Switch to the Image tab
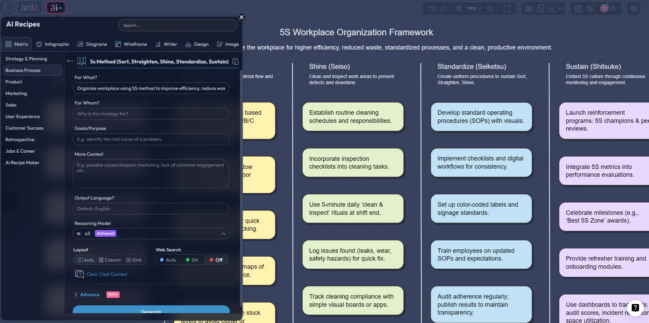The width and height of the screenshot is (649, 323). tap(228, 44)
